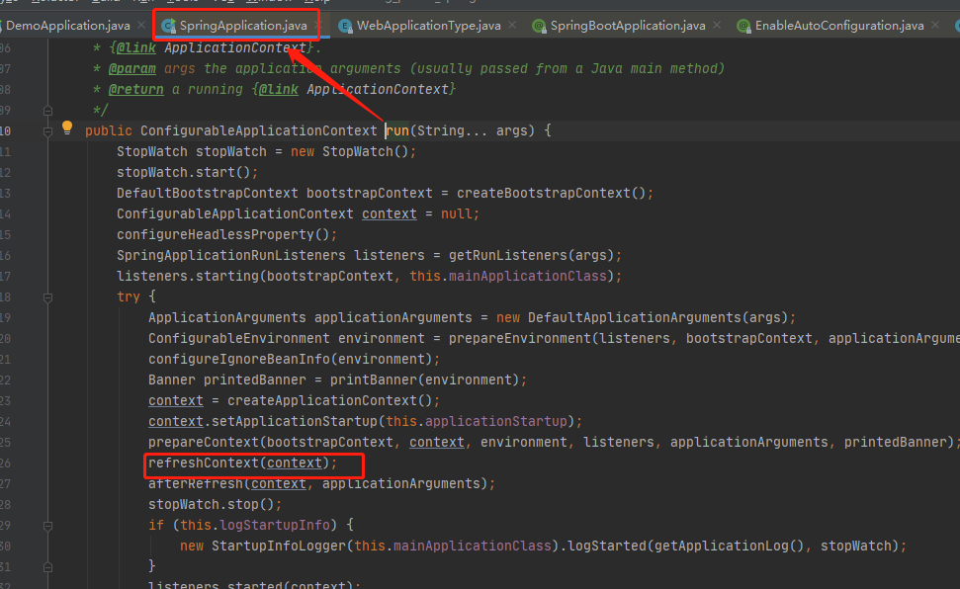Click getRunListeners(args) call
Image resolution: width=960 pixels, height=589 pixels.
(x=532, y=256)
